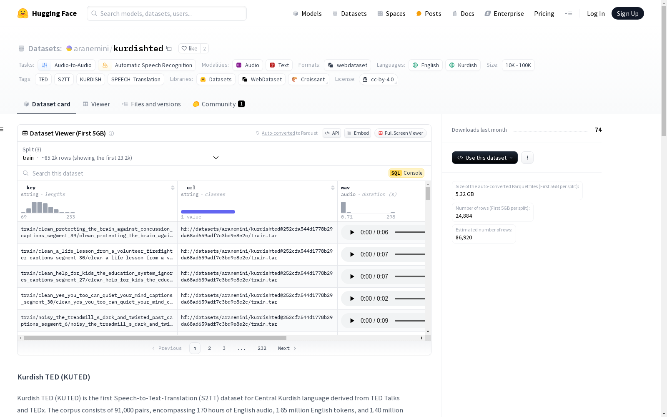
Task: Sort the __key__ column using sort arrows
Action: pos(173,188)
